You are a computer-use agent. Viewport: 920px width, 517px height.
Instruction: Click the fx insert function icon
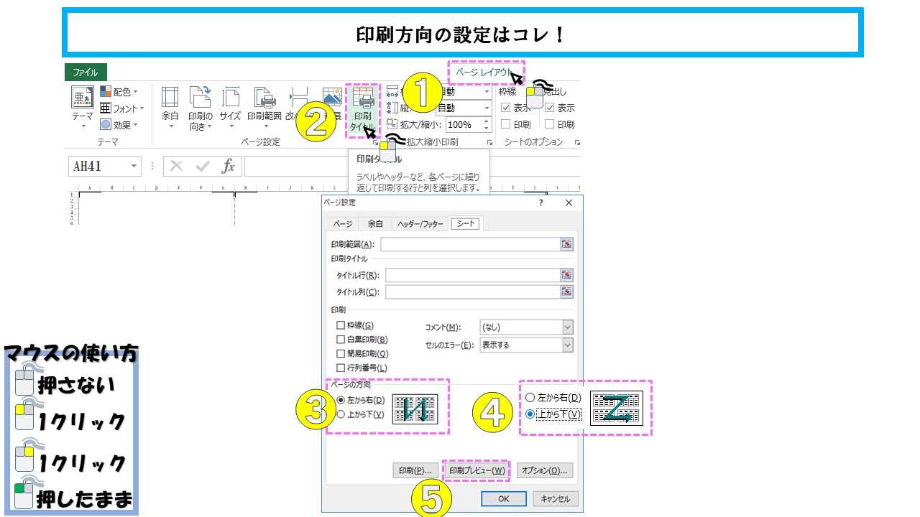tap(228, 167)
